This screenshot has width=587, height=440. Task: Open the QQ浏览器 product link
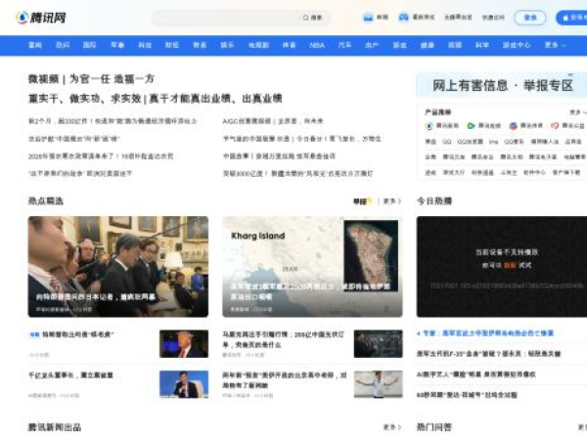point(471,142)
